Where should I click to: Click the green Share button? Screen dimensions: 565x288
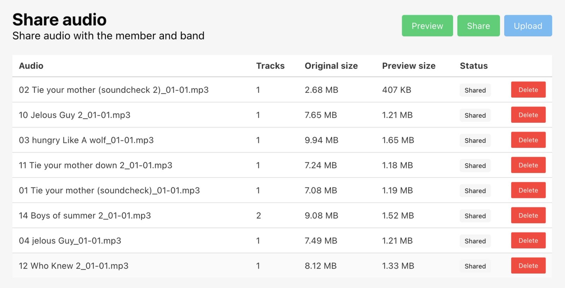coord(478,25)
